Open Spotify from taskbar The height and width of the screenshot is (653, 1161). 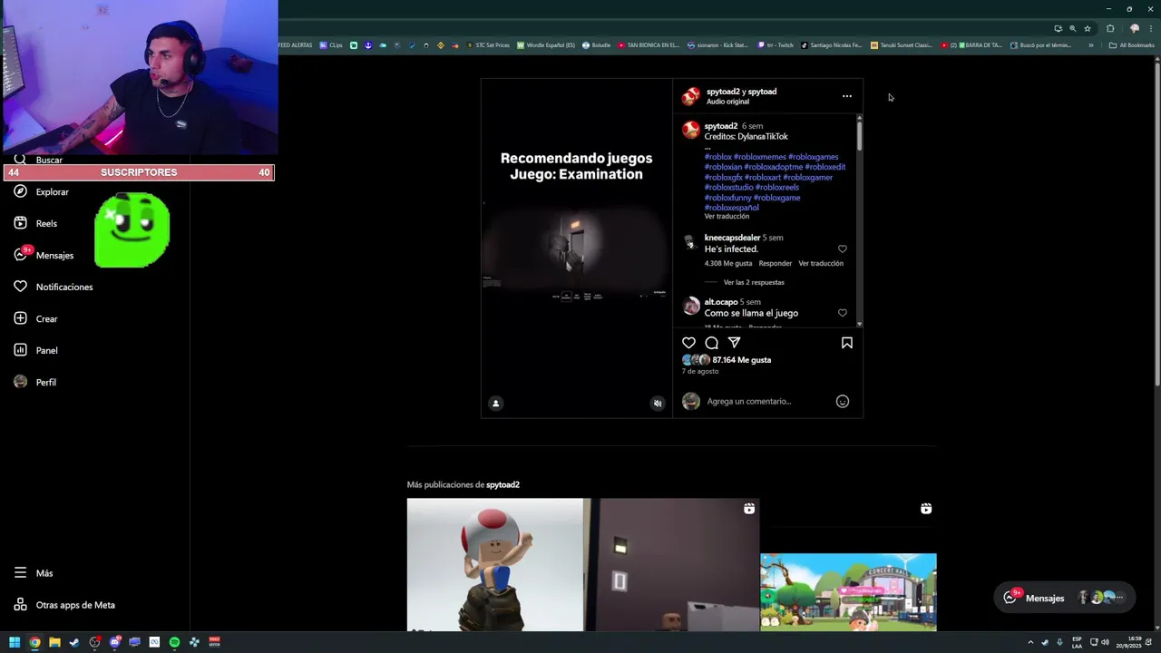[174, 642]
